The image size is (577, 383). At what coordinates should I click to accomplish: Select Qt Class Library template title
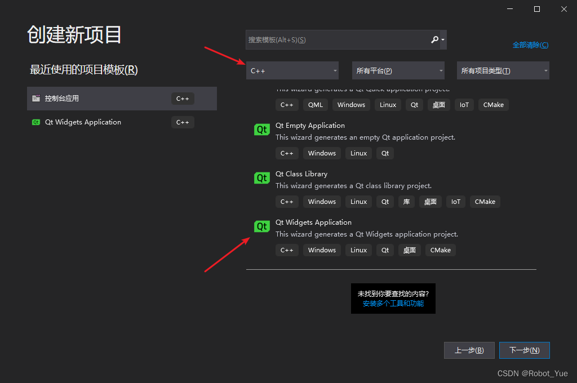(x=301, y=173)
